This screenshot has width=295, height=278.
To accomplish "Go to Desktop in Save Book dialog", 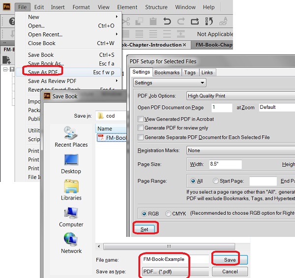I will (71, 164).
